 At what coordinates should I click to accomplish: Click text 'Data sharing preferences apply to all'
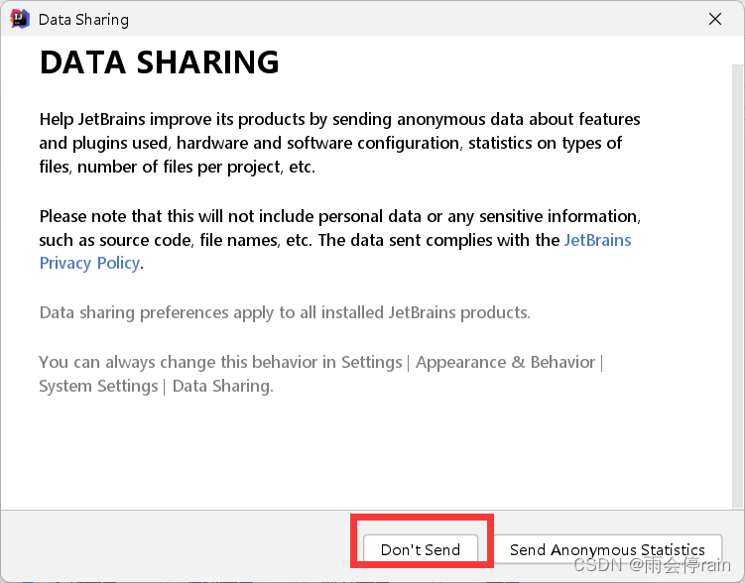click(x=179, y=312)
